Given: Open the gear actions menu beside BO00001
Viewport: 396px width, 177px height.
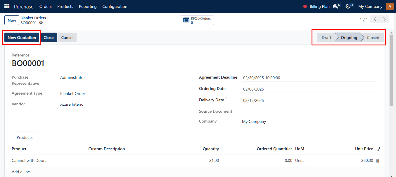Looking at the screenshot, I should (41, 23).
